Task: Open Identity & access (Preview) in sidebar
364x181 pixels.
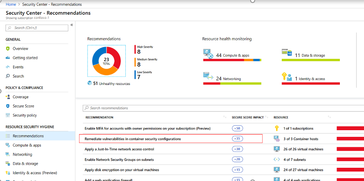Action: (35, 173)
